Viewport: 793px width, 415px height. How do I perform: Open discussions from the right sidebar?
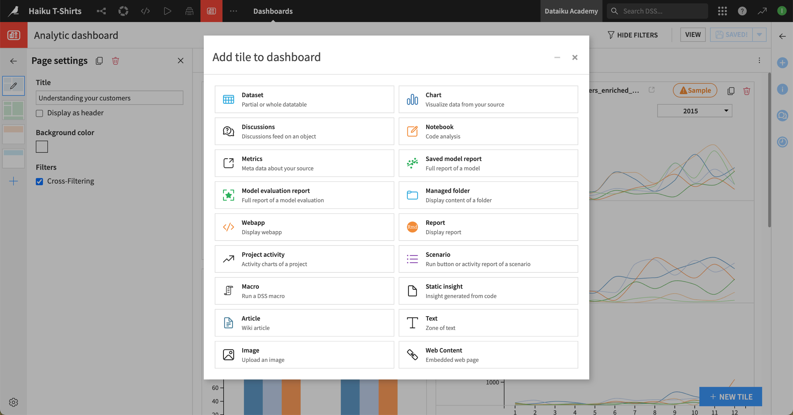coord(782,116)
